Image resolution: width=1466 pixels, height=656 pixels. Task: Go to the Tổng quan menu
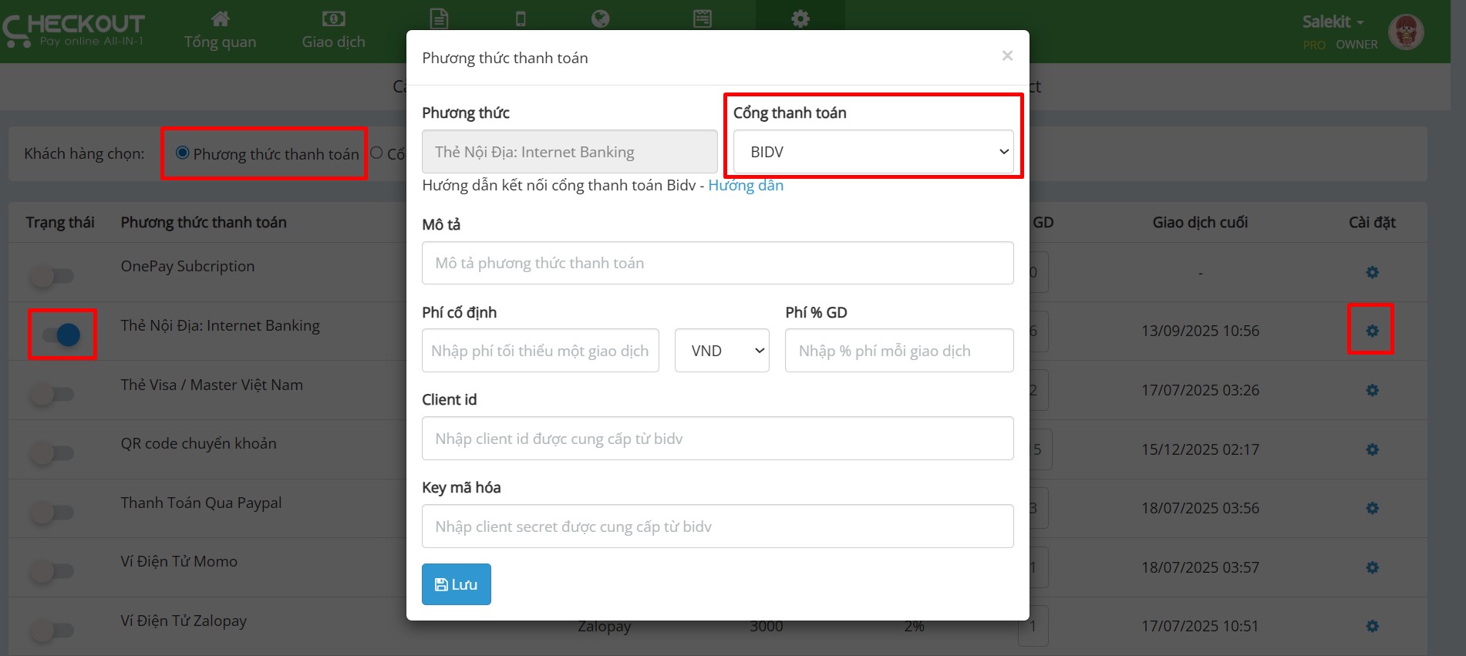220,30
